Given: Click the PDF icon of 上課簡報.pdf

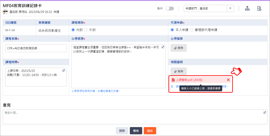Looking at the screenshot, I should click(x=173, y=80).
